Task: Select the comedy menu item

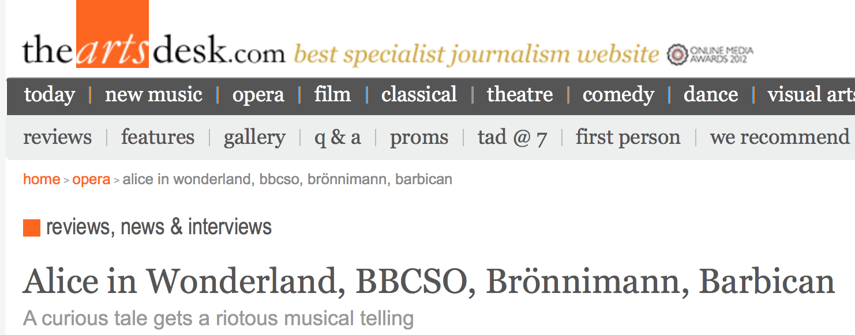Action: click(618, 96)
